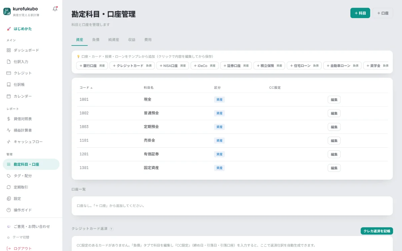Click the 有価証券 name cell
This screenshot has width=402, height=251.
click(151, 154)
